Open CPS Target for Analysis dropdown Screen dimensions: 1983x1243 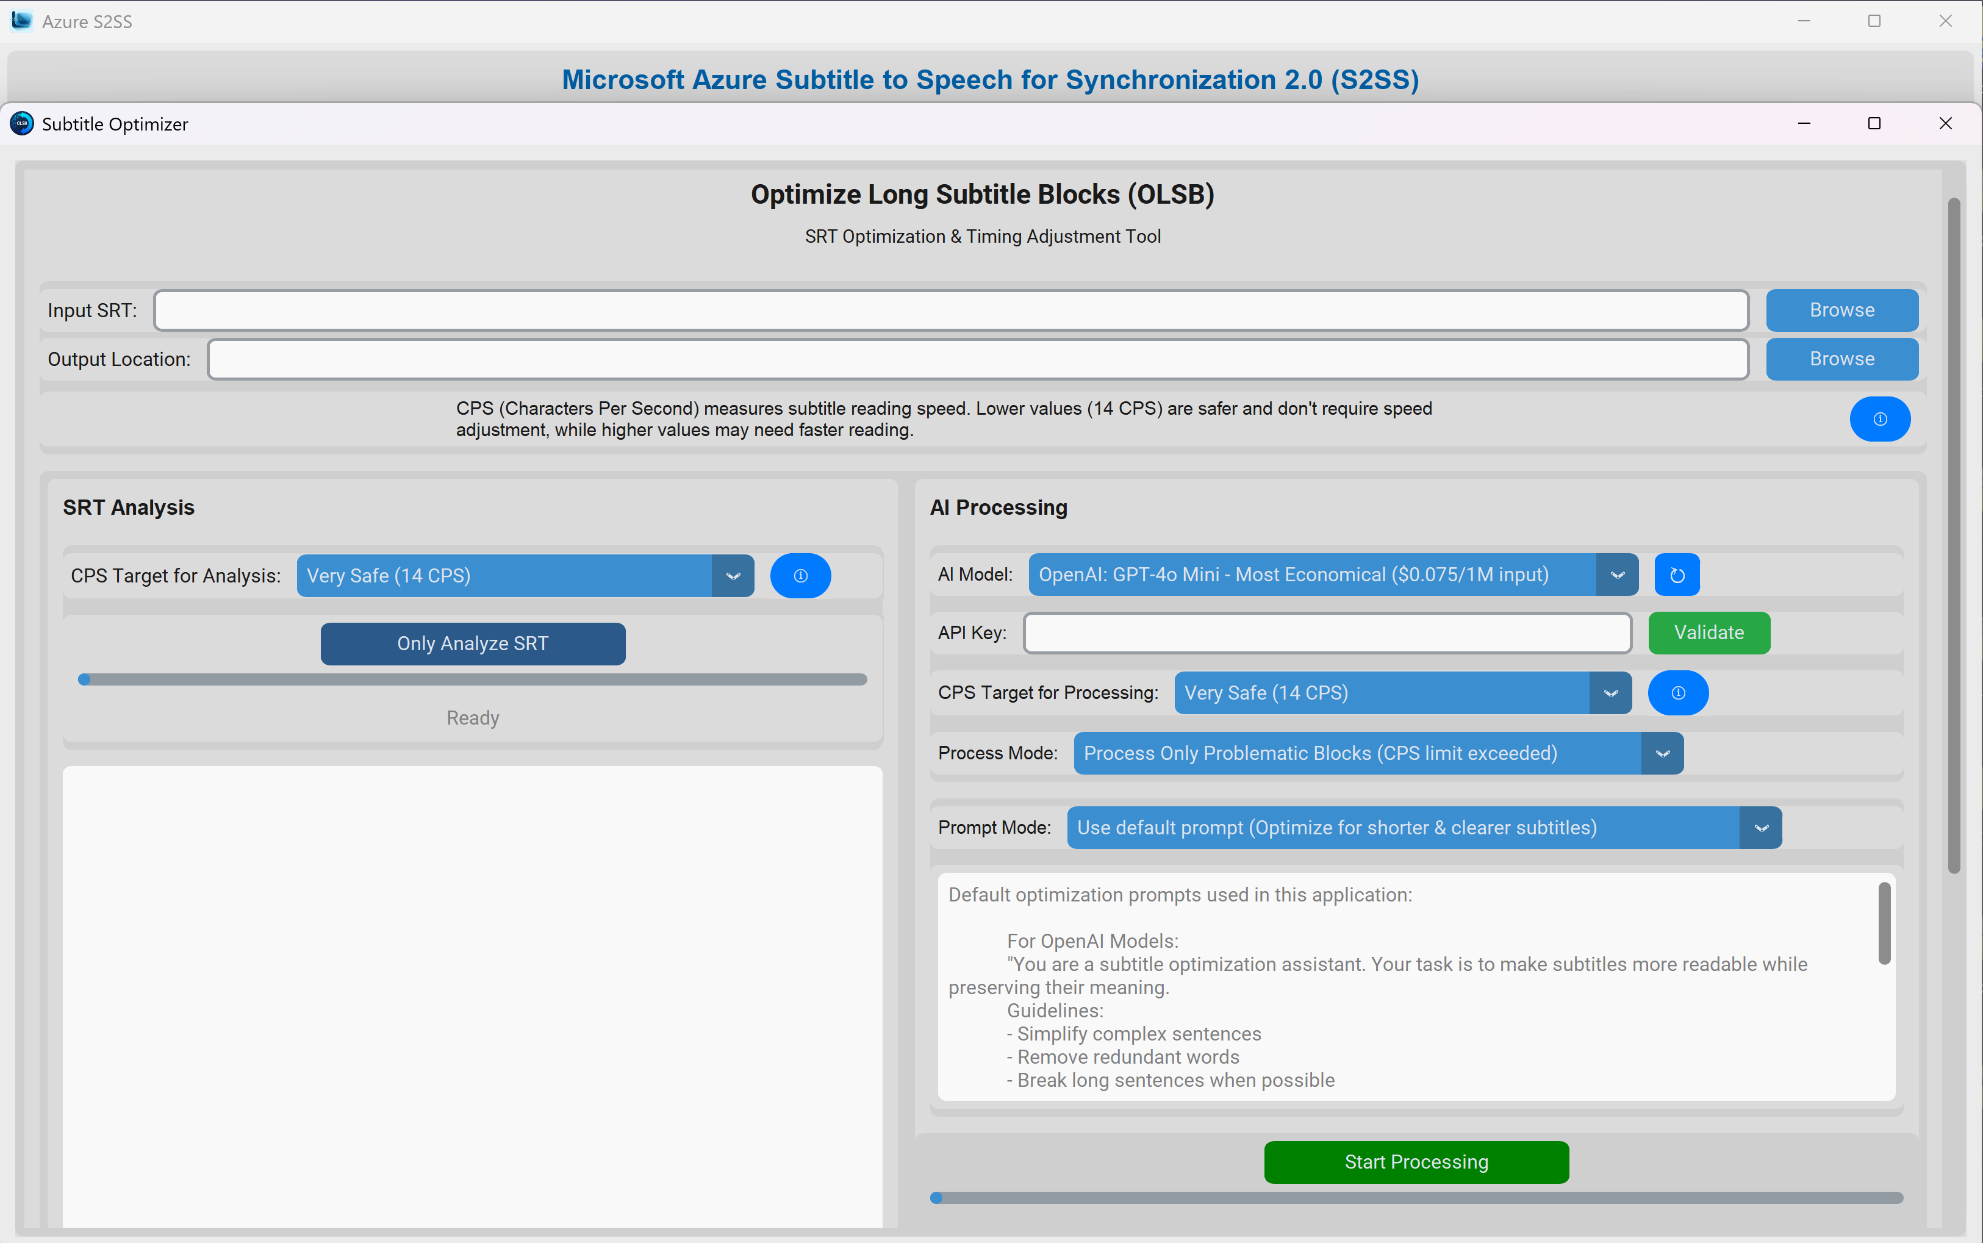[733, 576]
